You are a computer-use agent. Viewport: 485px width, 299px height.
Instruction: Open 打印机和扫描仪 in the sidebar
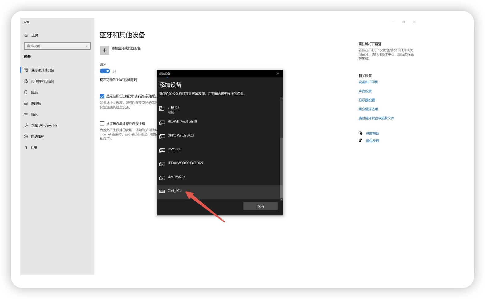[43, 81]
